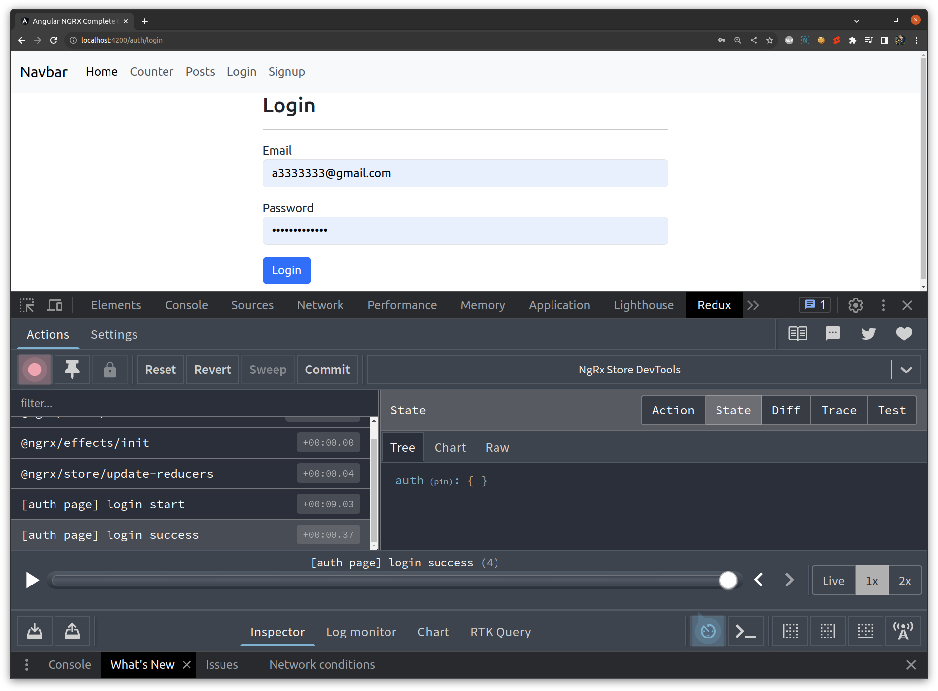The height and width of the screenshot is (691, 938).
Task: Open the Chrome customize menu
Action: (917, 40)
